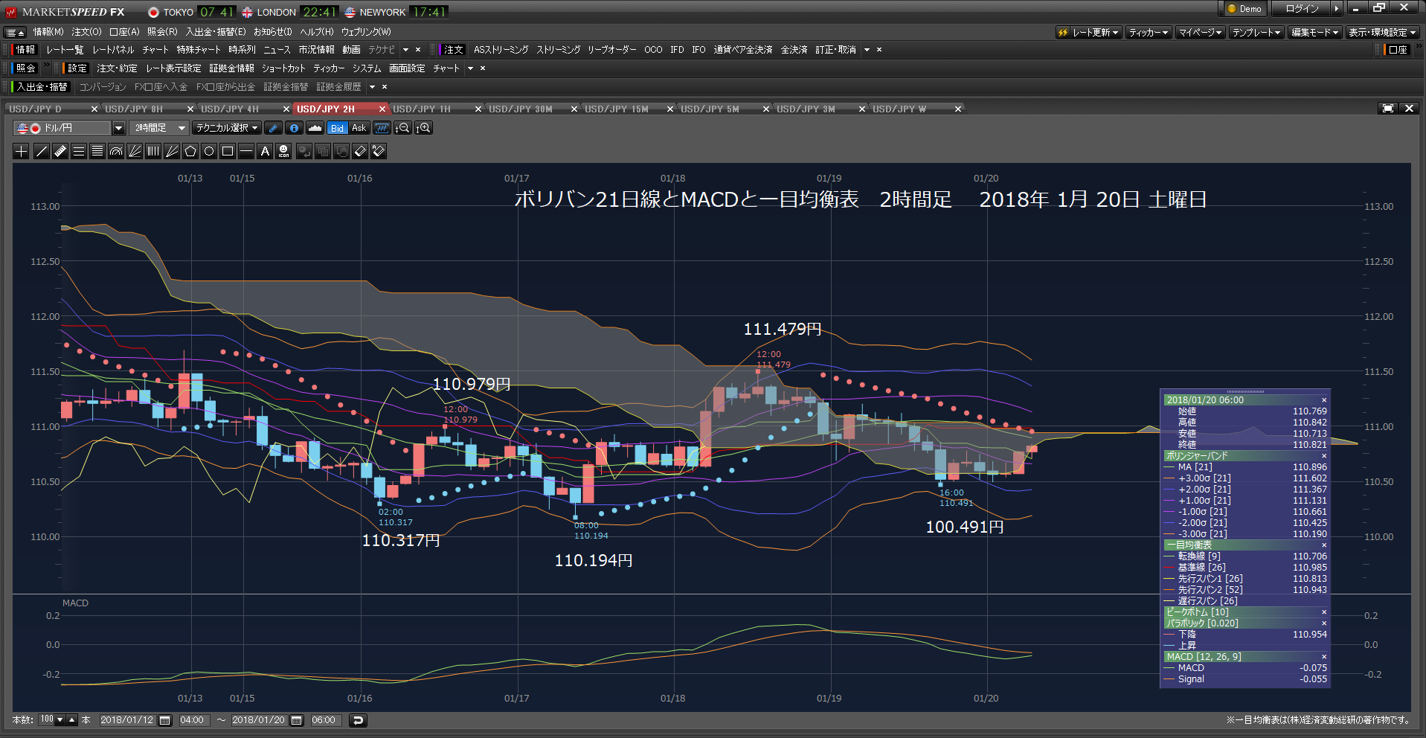The image size is (1426, 738).
Task: Select the vertical lines cycle tool
Action: tap(153, 151)
